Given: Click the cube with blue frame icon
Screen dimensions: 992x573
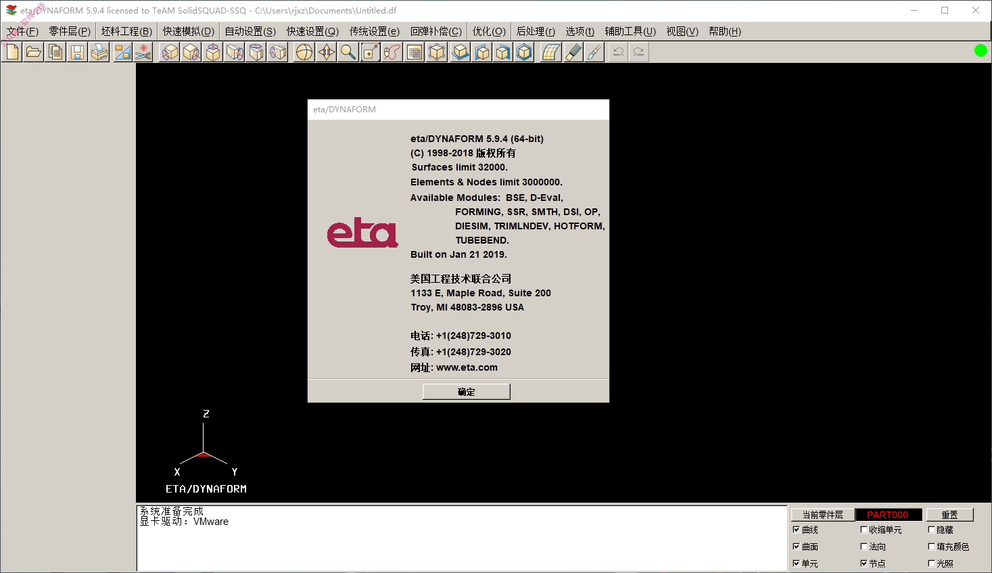Looking at the screenshot, I should (525, 52).
